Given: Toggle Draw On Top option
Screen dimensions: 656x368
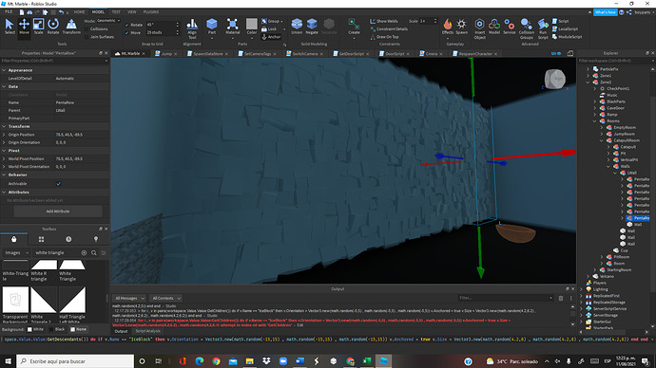Looking at the screenshot, I should tap(384, 37).
